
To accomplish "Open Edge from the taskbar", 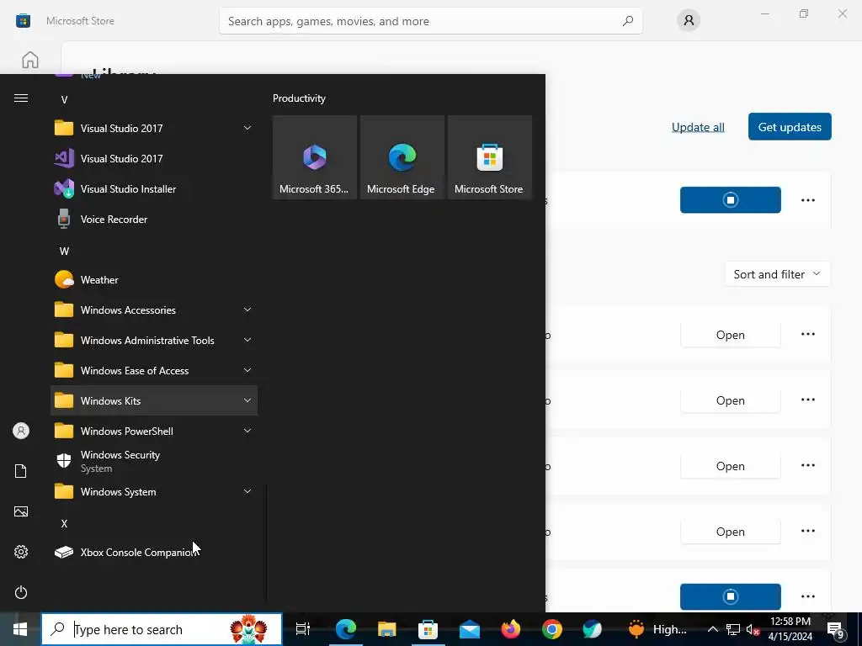I will pyautogui.click(x=346, y=629).
